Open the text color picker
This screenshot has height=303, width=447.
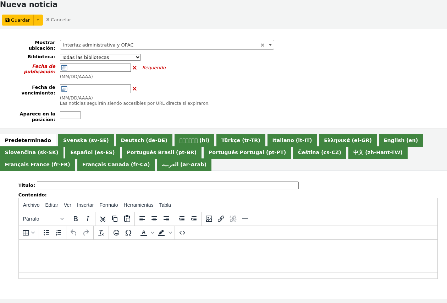coord(143,233)
